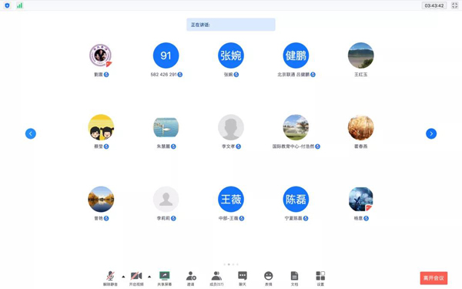
Task: Open the invite (邀请) icon
Action: (191, 278)
